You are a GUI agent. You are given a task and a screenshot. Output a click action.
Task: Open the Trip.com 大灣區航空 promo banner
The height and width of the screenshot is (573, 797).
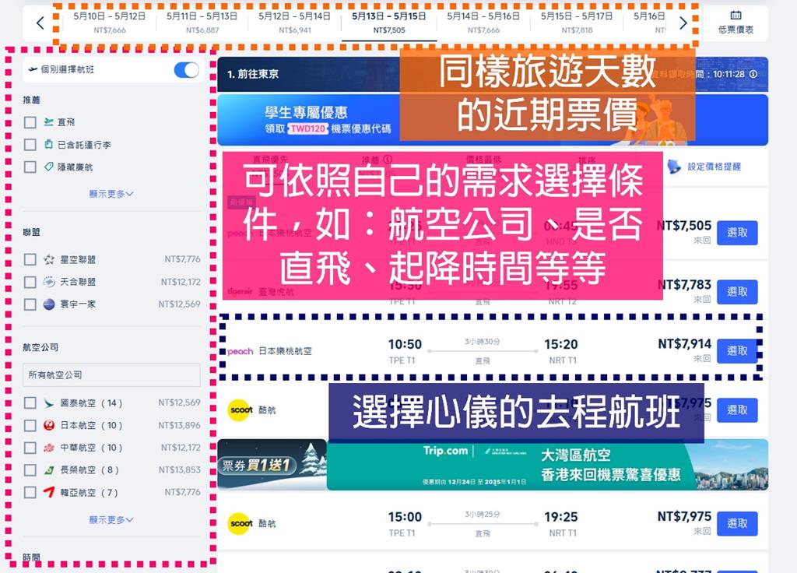(547, 466)
